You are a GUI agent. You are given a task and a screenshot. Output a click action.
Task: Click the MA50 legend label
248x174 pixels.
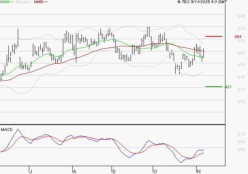pyautogui.click(x=39, y=2)
